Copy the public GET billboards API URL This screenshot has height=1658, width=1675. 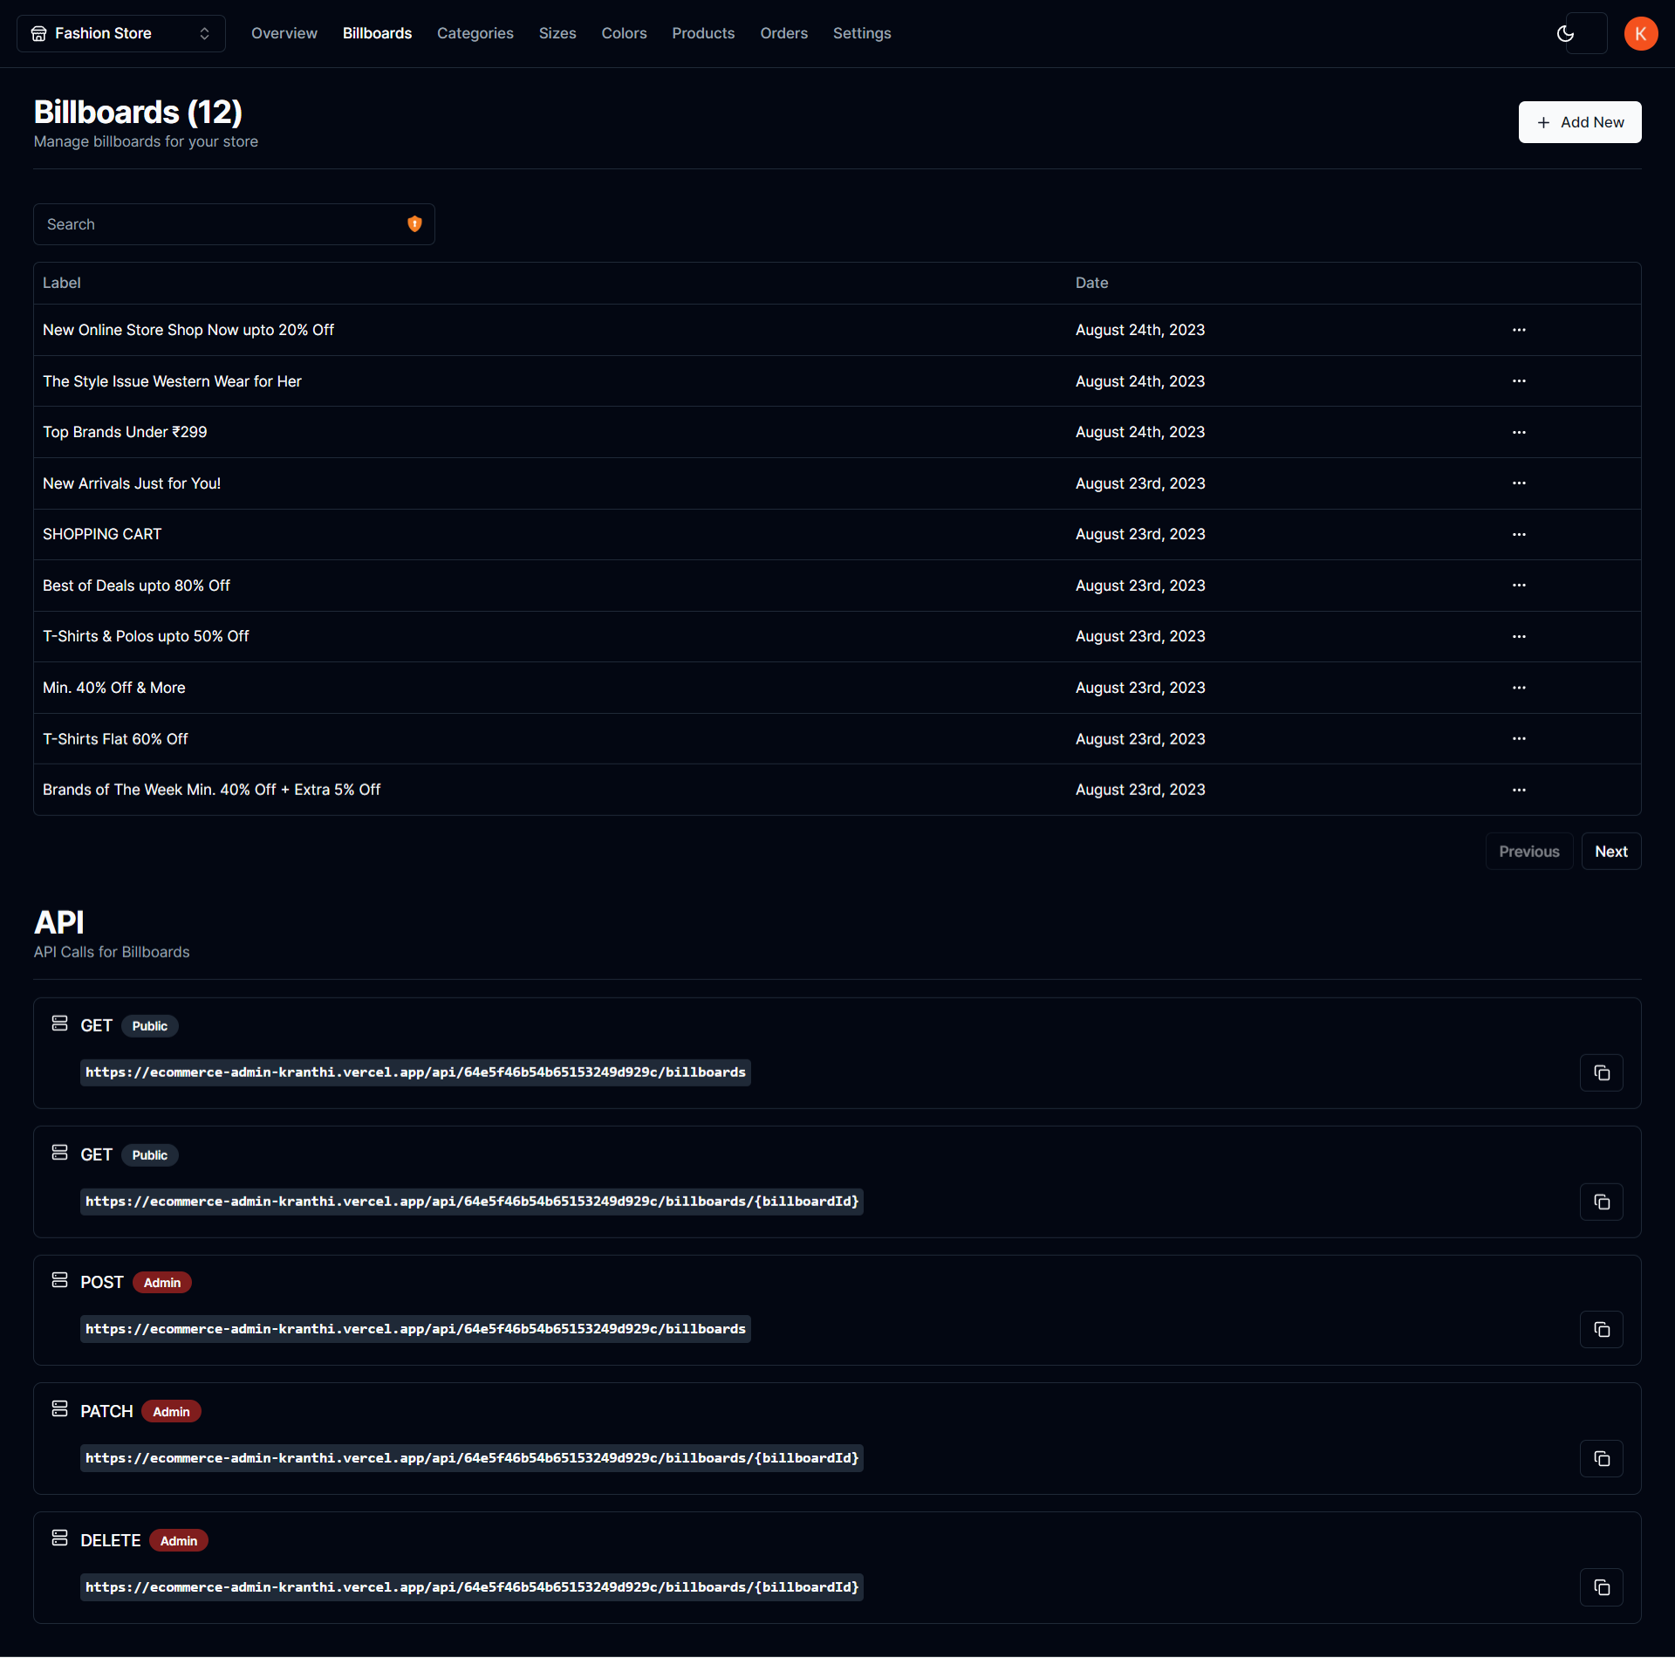[1602, 1072]
